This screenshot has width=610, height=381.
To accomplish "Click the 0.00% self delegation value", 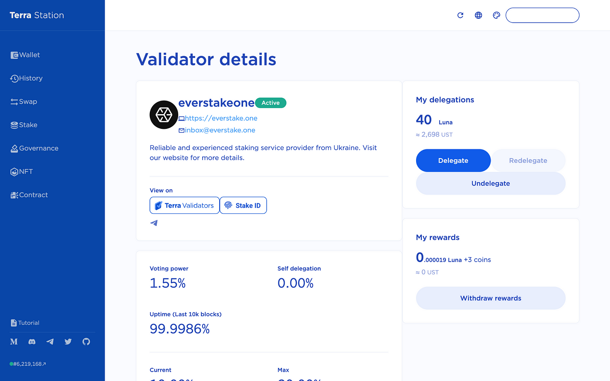I will pos(295,283).
